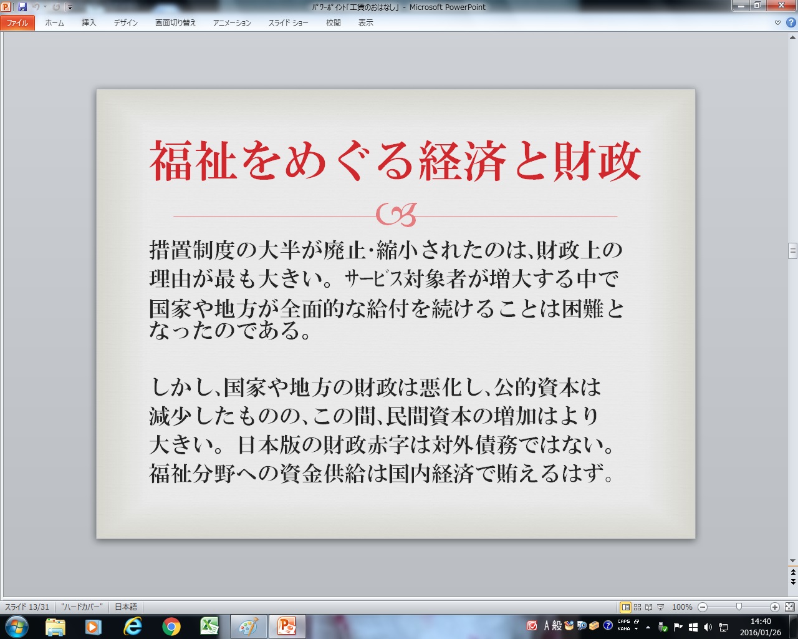The width and height of the screenshot is (798, 639).
Task: Click slide counter スライド 13/31 in status bar
Action: pos(27,607)
